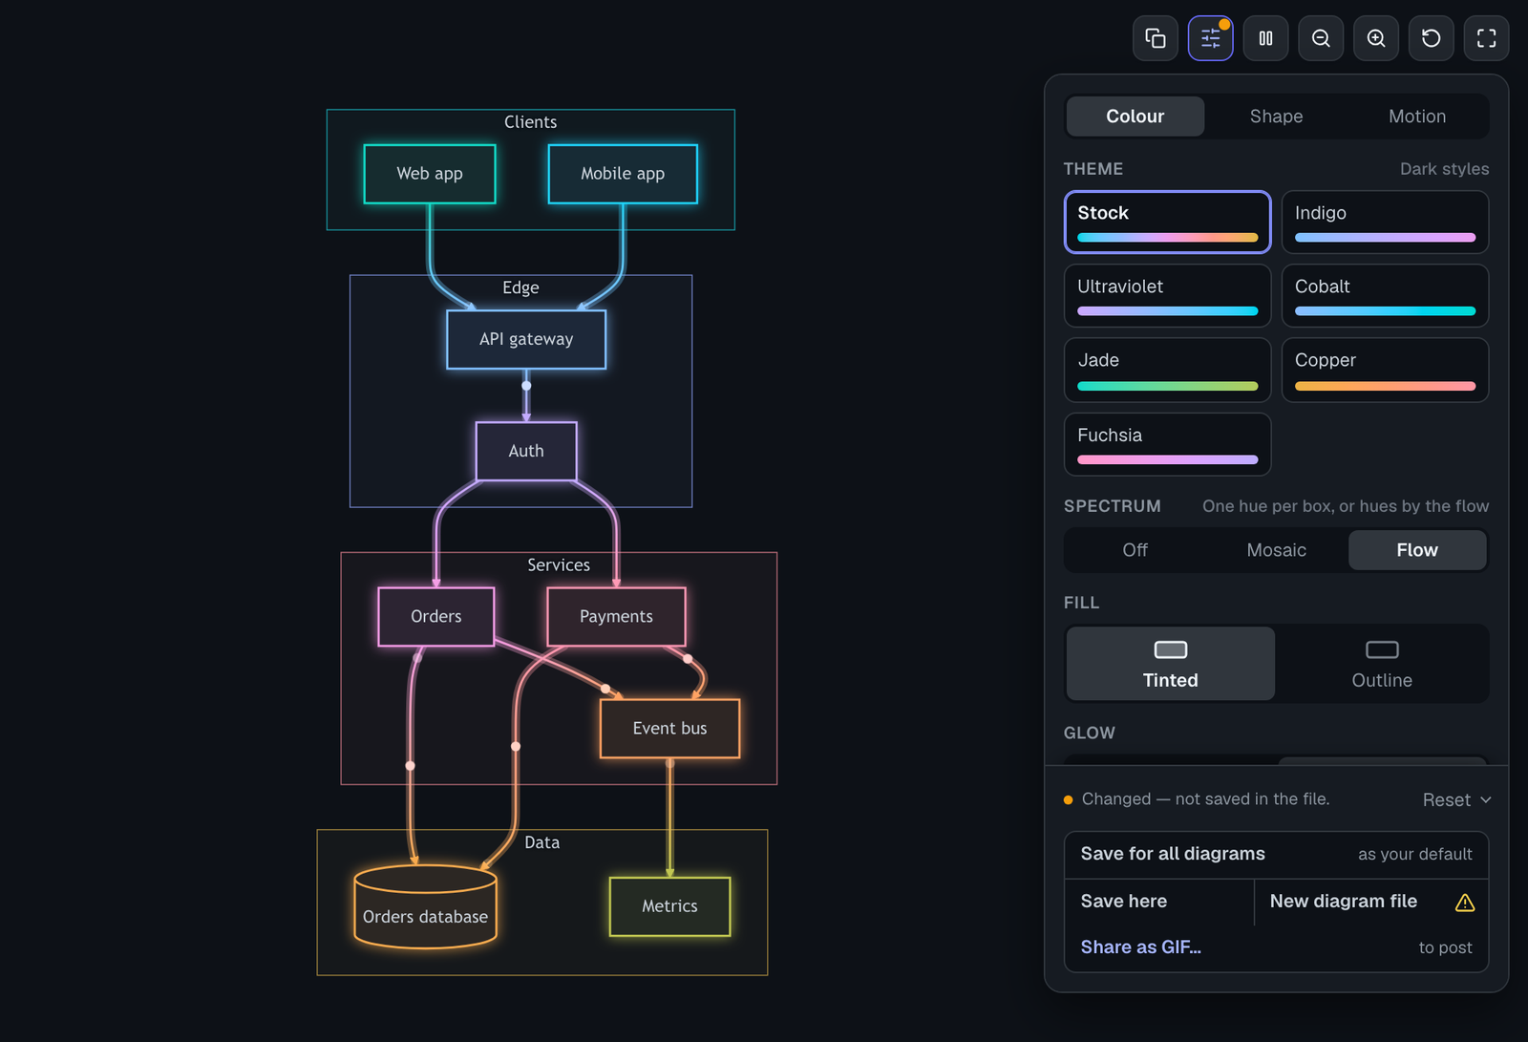The width and height of the screenshot is (1528, 1042).
Task: Click the copy diagram icon
Action: tap(1156, 38)
